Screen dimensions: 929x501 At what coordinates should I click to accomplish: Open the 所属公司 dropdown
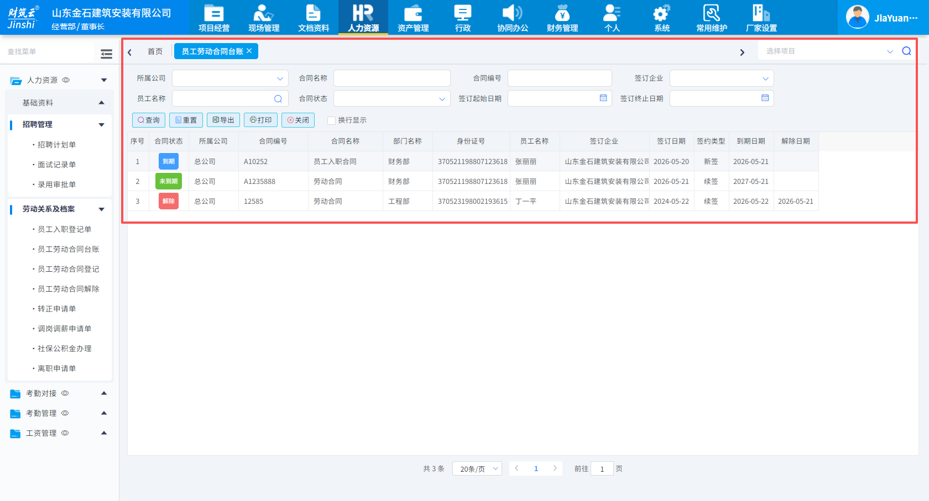pos(230,78)
